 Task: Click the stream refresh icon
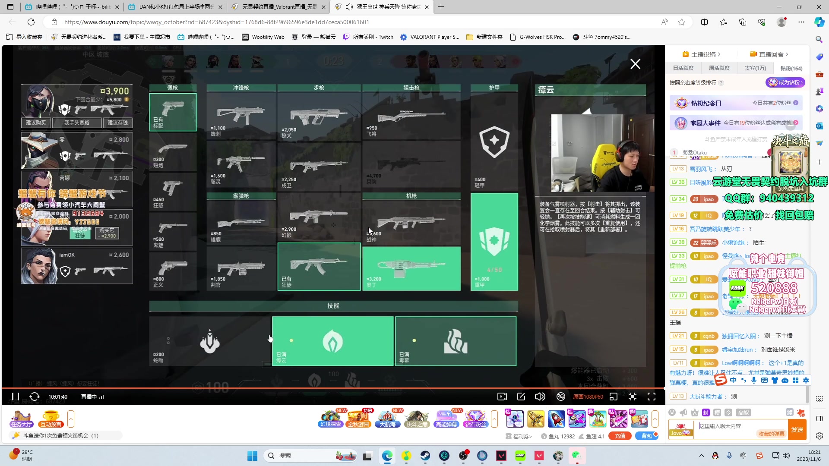pos(35,397)
